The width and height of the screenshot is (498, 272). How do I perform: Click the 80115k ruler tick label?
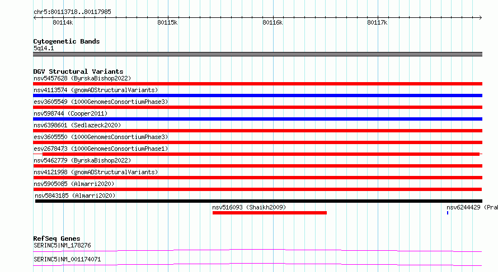[167, 22]
